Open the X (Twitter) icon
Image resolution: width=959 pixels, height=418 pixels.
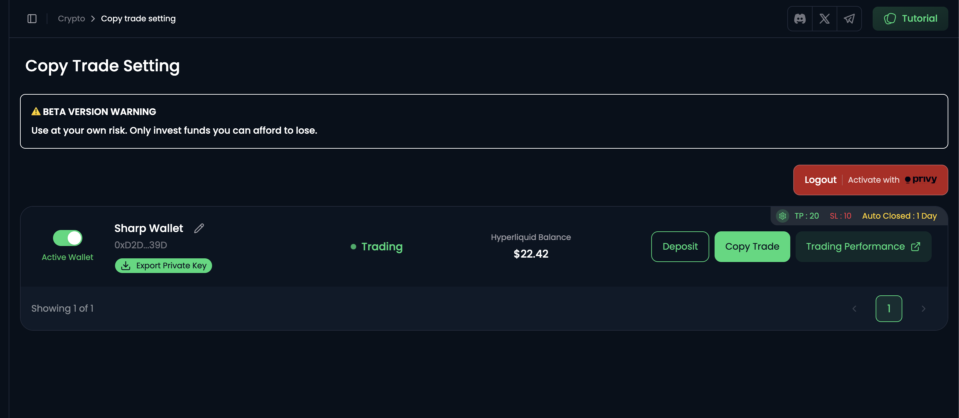[x=824, y=19]
